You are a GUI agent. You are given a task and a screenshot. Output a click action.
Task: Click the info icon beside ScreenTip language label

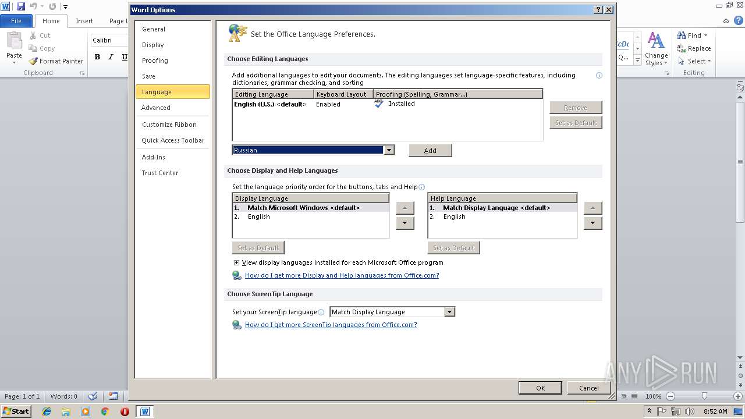[321, 312]
